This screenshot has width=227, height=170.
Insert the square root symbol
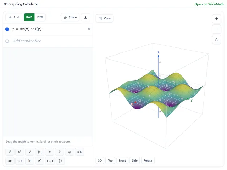30,152
